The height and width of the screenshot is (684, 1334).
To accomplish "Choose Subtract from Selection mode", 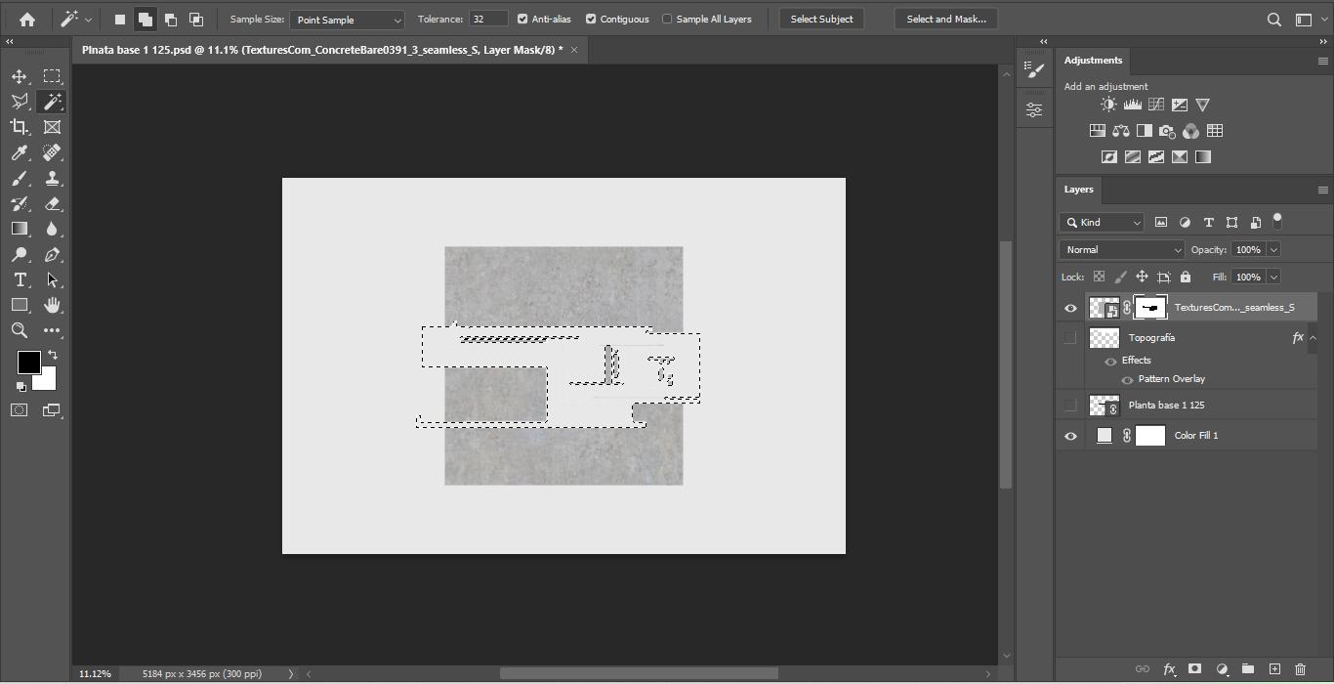I will click(x=171, y=20).
